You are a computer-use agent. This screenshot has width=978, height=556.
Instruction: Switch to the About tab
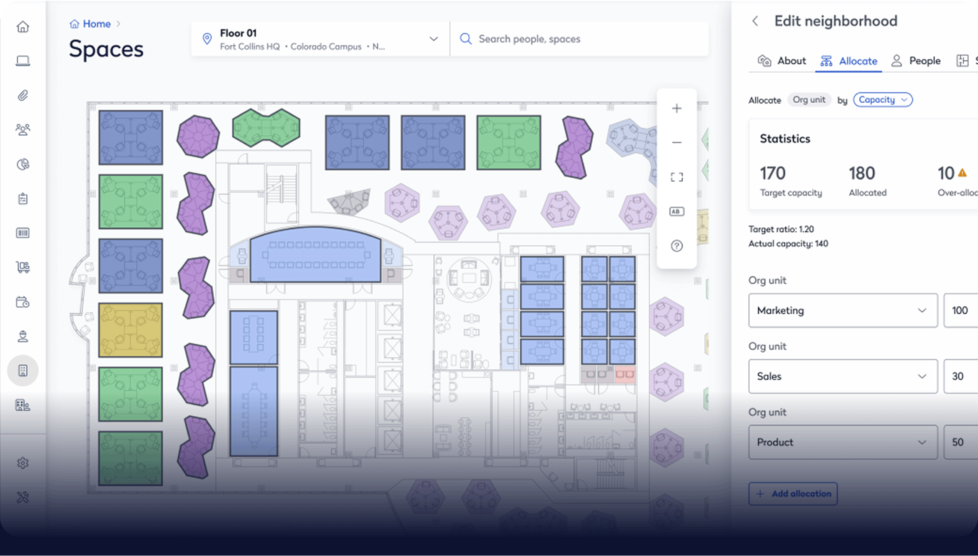781,61
